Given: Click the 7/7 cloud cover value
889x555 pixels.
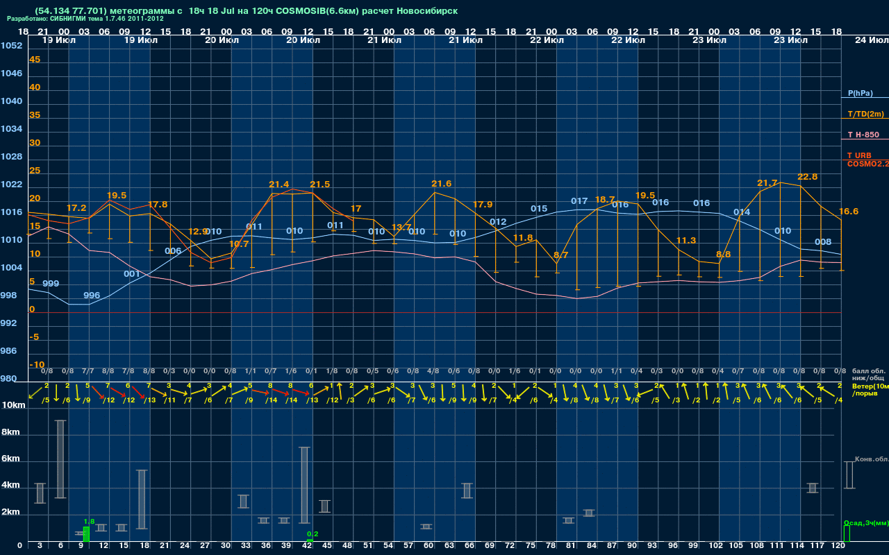Looking at the screenshot, I should tap(88, 371).
